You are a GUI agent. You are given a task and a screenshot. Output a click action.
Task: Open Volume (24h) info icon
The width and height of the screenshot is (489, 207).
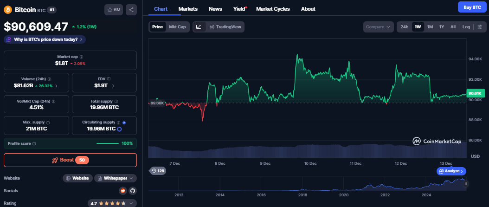click(49, 79)
